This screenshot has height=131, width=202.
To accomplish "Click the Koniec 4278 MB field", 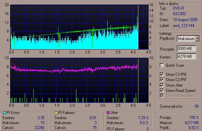I will point(187,56).
